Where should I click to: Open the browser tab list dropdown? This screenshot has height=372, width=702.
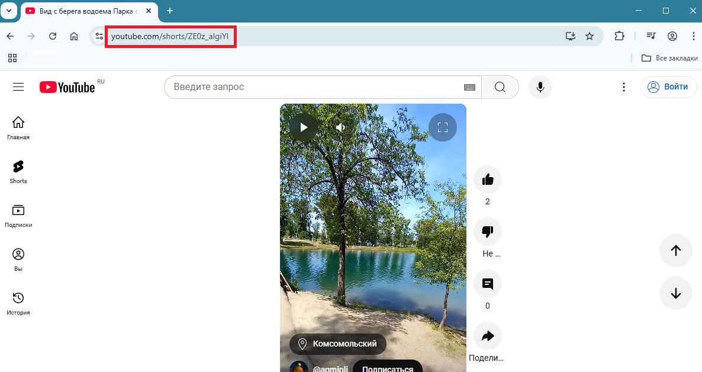click(x=9, y=11)
